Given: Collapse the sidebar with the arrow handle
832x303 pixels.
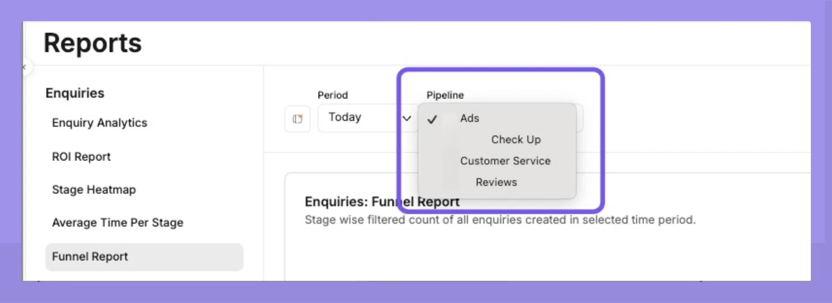Looking at the screenshot, I should [26, 67].
